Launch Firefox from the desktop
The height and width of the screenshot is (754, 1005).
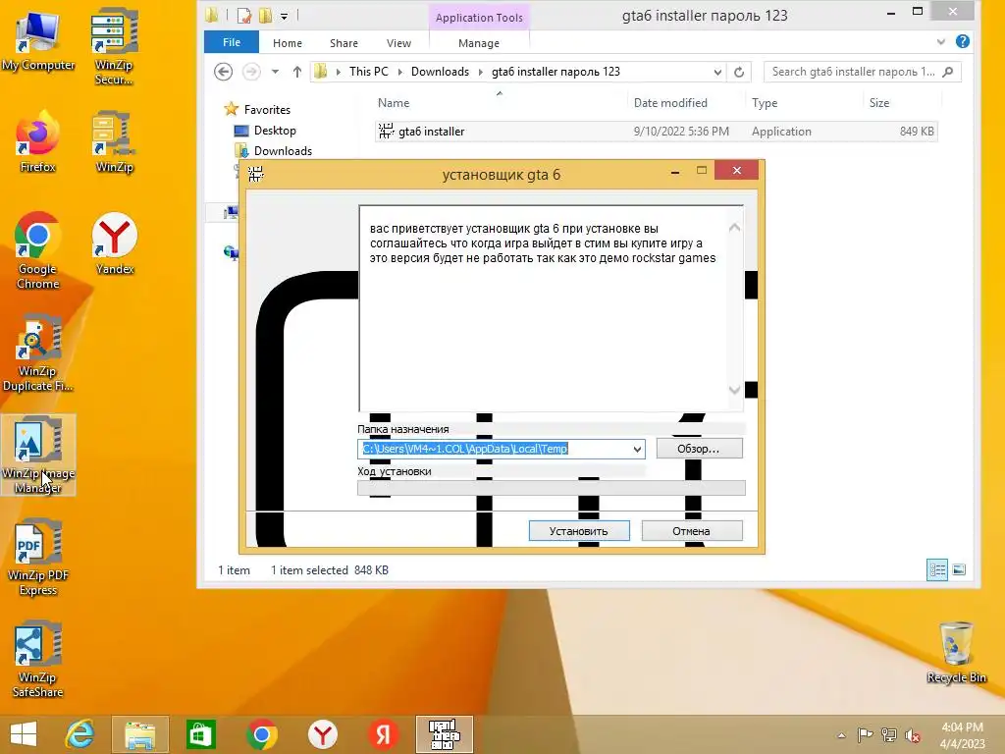(x=38, y=141)
